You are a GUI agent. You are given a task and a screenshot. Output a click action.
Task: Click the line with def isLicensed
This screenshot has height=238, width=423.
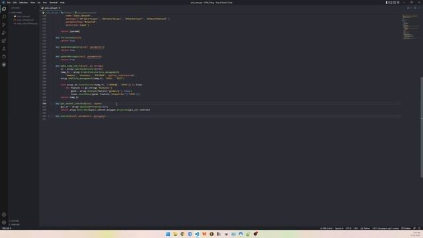(x=68, y=38)
